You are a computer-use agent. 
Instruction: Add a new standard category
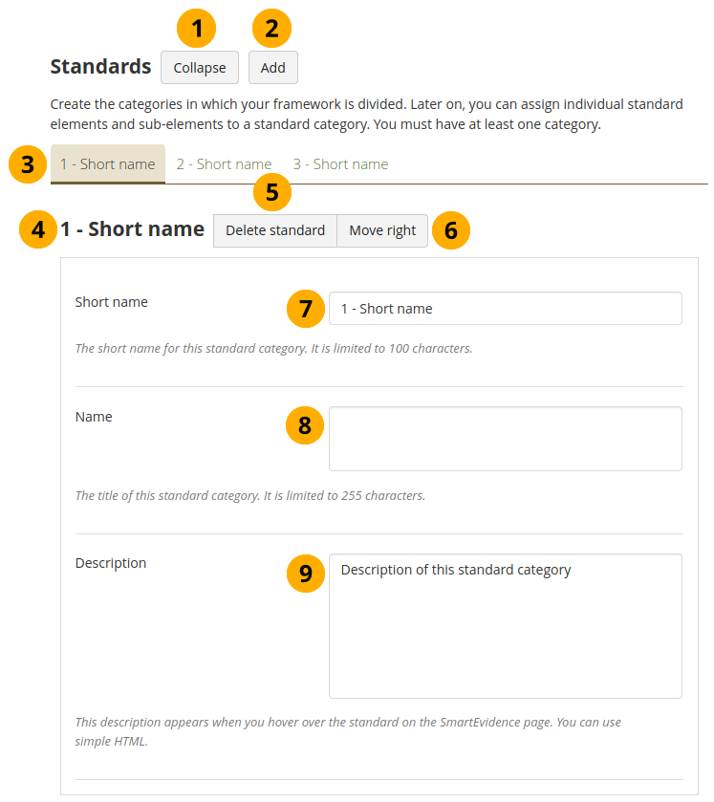273,68
